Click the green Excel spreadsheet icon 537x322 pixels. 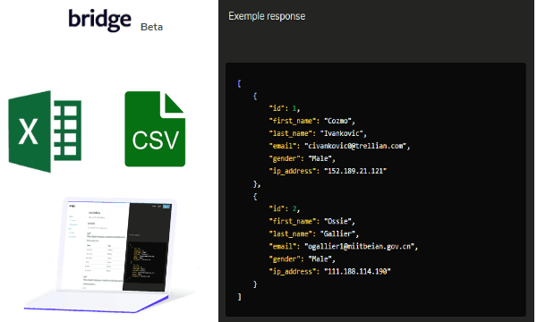coord(45,131)
